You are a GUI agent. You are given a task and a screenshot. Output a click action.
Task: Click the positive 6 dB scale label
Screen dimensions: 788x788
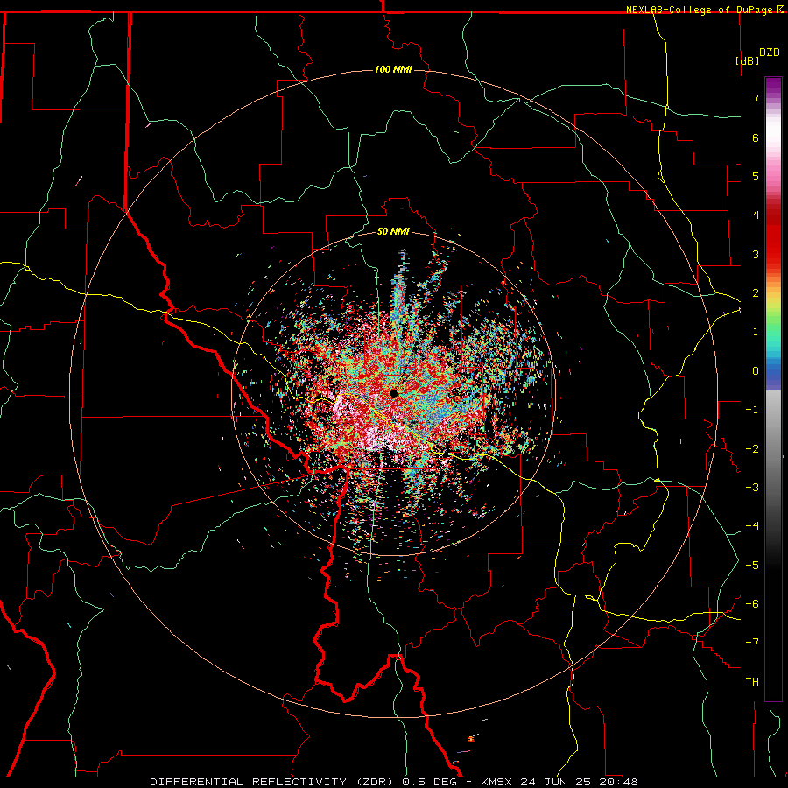[756, 137]
